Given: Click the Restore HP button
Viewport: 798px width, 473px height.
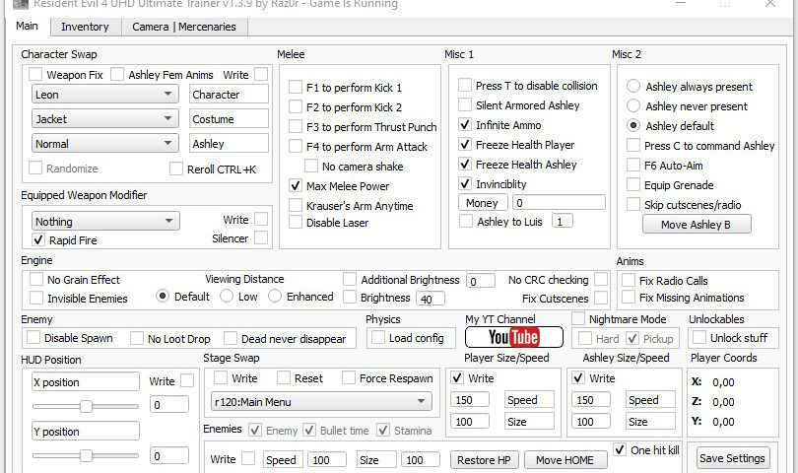Looking at the screenshot, I should coord(484,460).
